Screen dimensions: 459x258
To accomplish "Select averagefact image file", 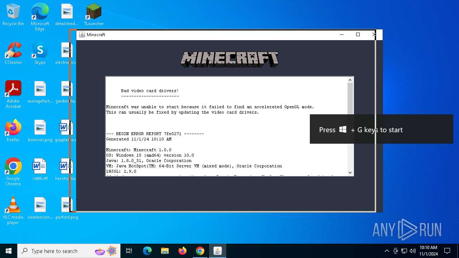I will coord(40,92).
